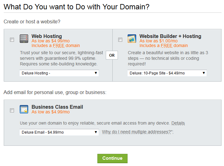The width and height of the screenshot is (224, 166).
Task: Click the Website Builder picture icon
Action: [x=132, y=39]
